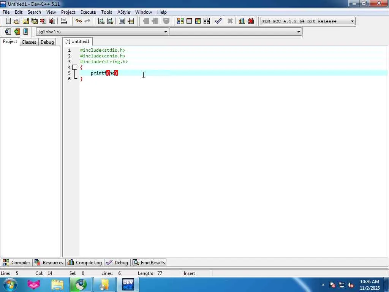Screen dimensions: 389x292
Task: Click the Toggle Bookmarks icon
Action: click(17, 32)
